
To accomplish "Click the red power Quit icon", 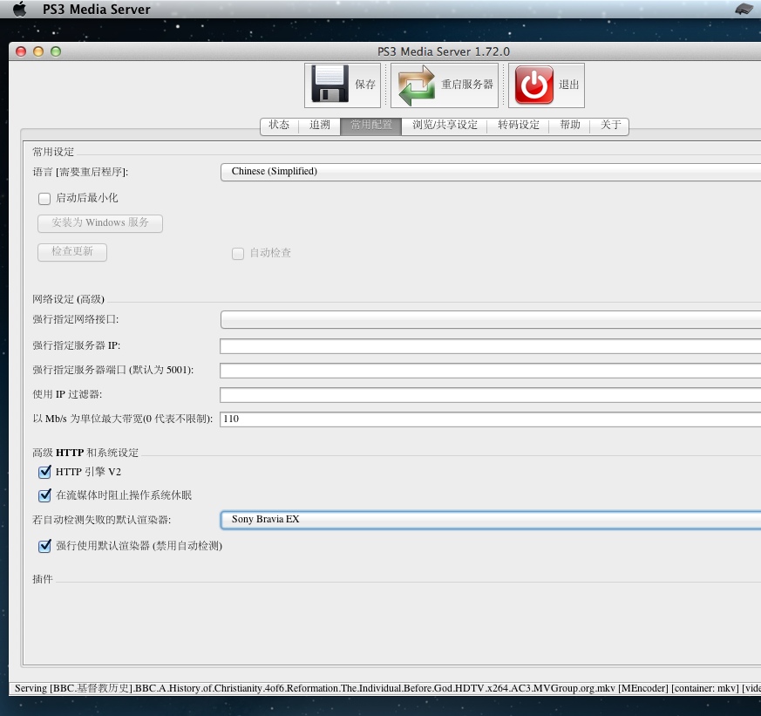I will coord(533,85).
